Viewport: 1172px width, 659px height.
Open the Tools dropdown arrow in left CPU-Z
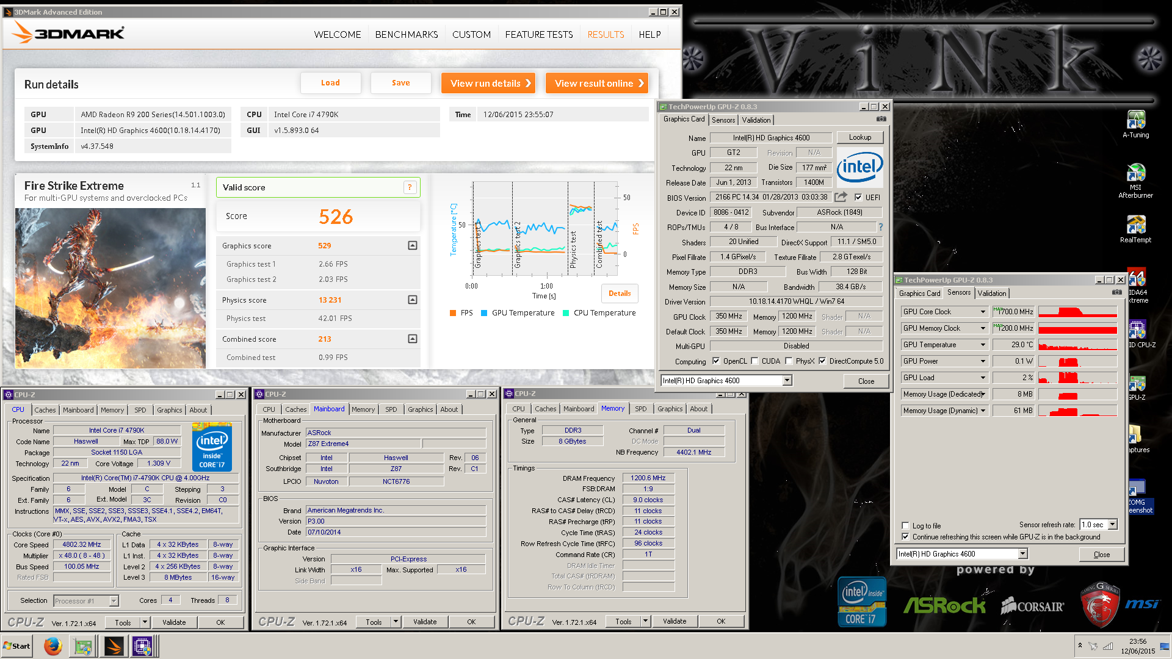point(145,622)
